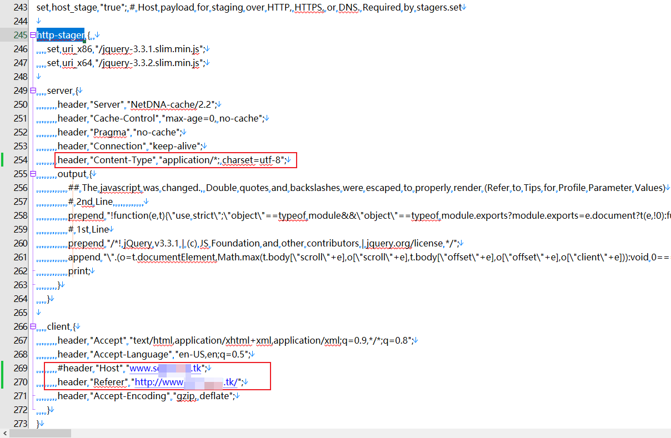671x438 pixels.
Task: Place cursor on "application/*; charset=utf-8" value
Action: [x=223, y=160]
